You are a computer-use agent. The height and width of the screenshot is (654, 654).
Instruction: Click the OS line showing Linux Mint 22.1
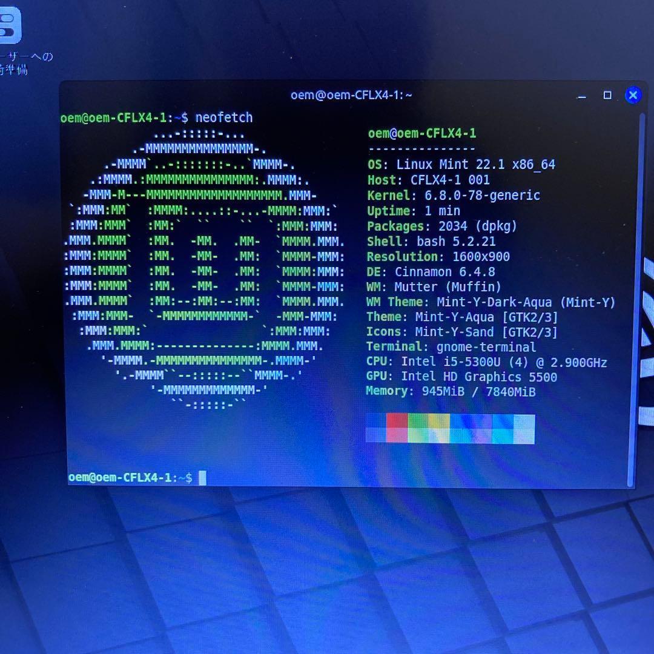tap(461, 164)
